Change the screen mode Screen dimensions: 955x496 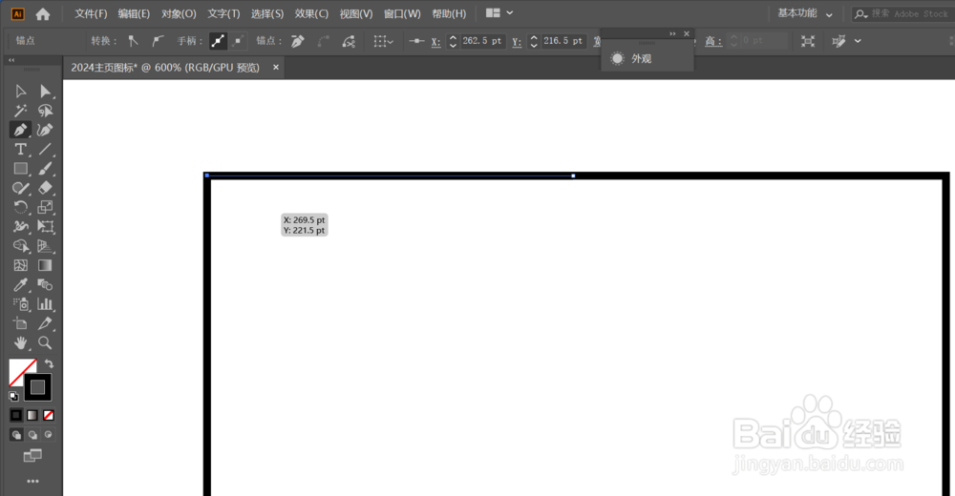click(x=32, y=456)
